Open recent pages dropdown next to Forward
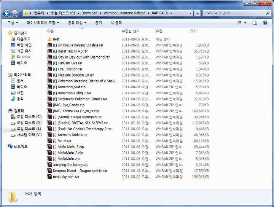The height and width of the screenshot is (207, 274). 20,13
